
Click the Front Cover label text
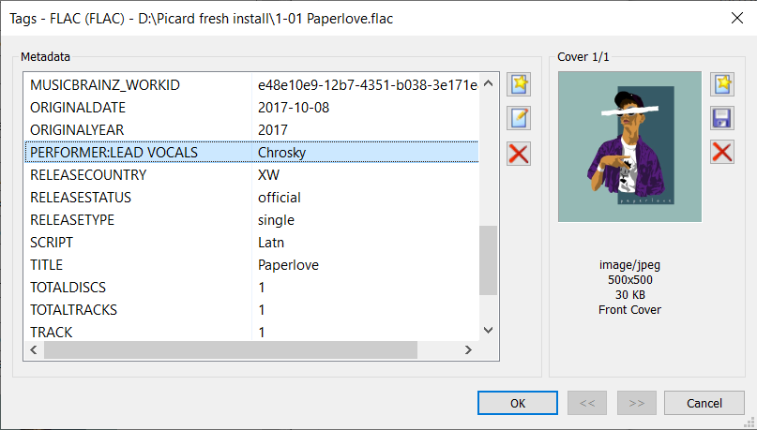629,309
